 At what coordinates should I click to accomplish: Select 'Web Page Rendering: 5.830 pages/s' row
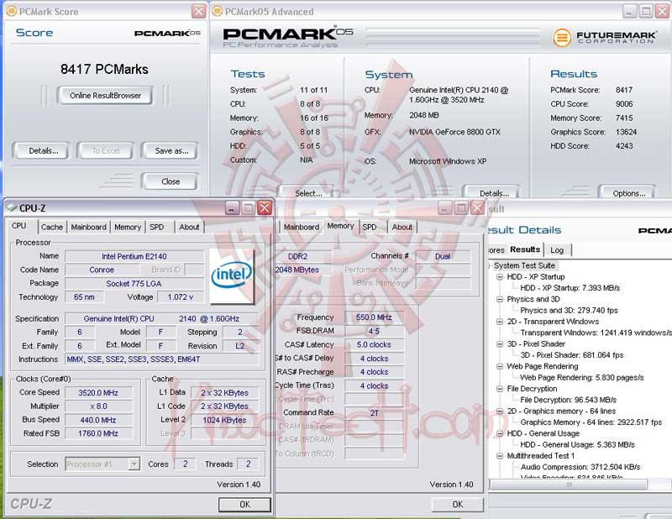[582, 378]
